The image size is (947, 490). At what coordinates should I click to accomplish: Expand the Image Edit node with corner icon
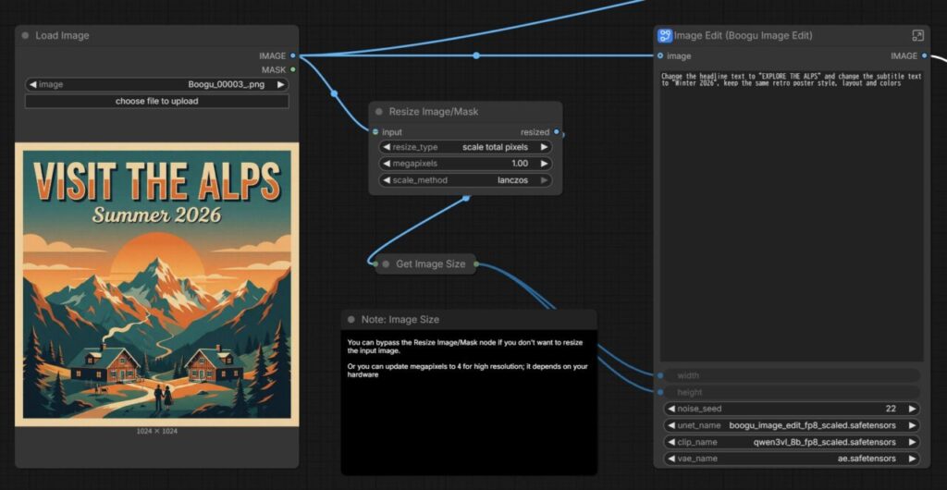click(x=917, y=36)
